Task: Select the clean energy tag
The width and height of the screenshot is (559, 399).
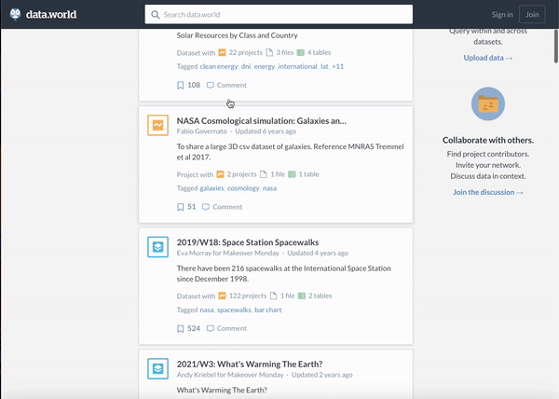Action: [219, 66]
